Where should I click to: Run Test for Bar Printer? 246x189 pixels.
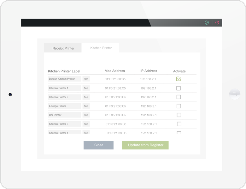tap(86, 115)
